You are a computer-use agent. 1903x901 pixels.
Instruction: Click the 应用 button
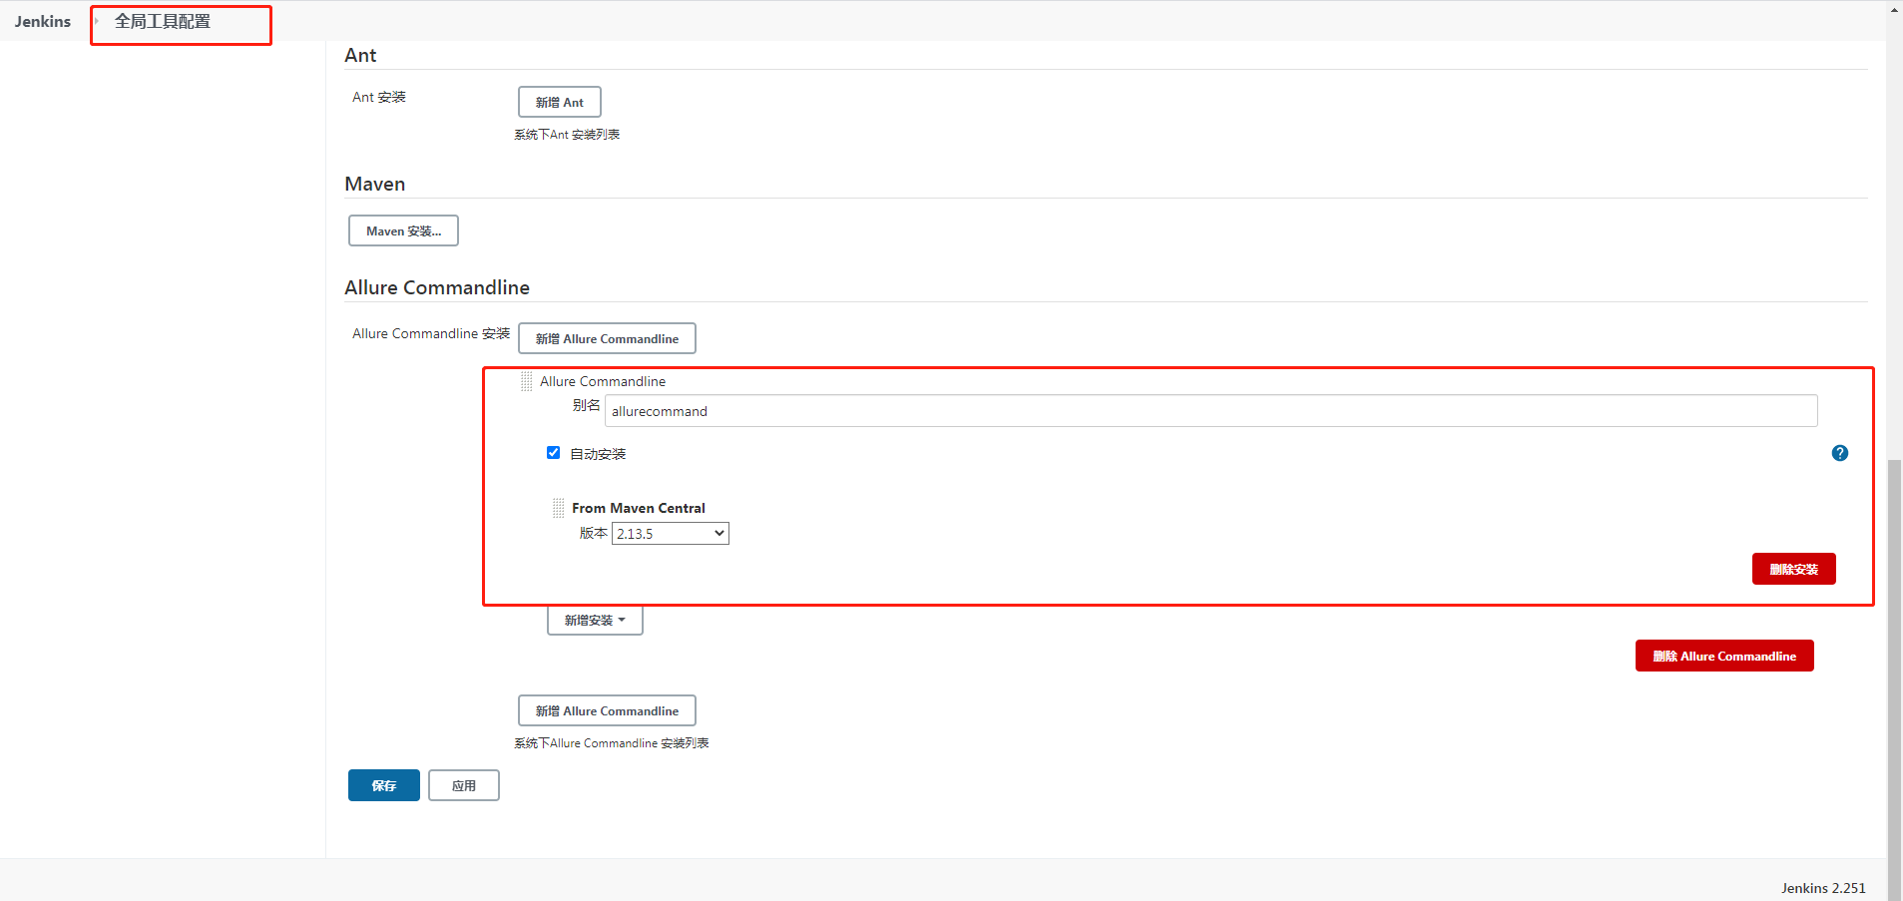[x=464, y=785]
